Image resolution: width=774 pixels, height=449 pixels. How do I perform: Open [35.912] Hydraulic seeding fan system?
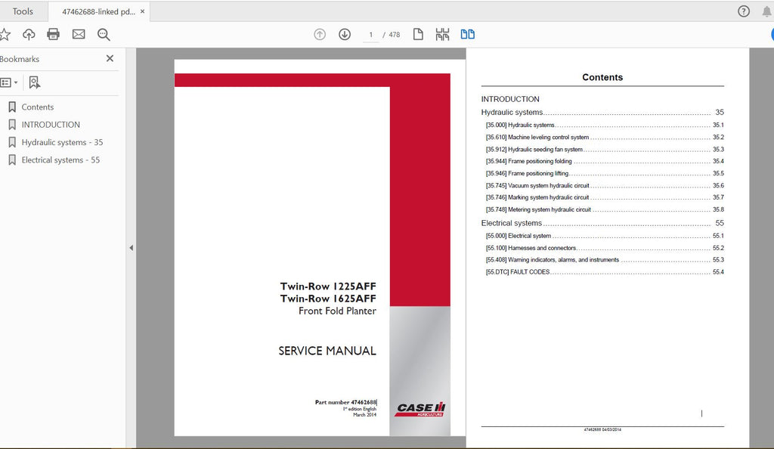pyautogui.click(x=605, y=150)
